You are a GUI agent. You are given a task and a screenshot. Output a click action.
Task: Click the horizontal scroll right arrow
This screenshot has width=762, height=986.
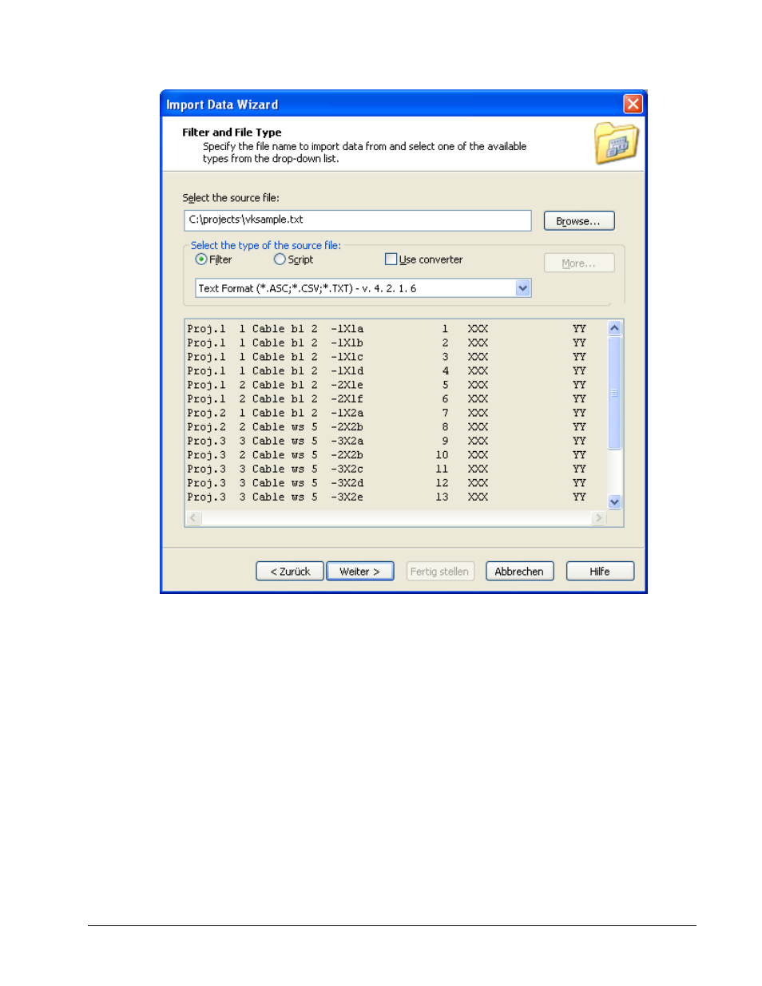(598, 518)
